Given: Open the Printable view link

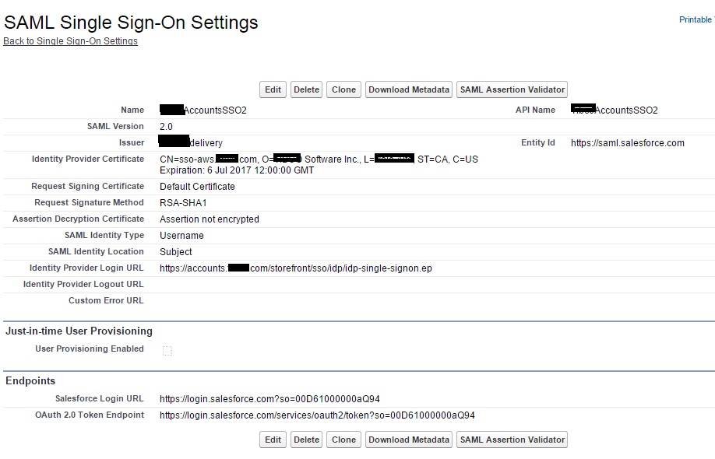Looking at the screenshot, I should [696, 19].
